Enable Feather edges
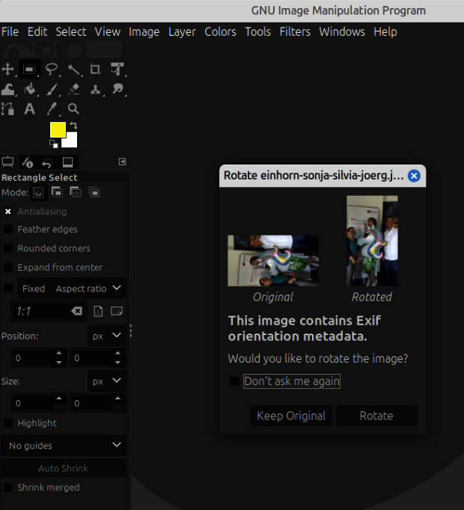Screen dimensions: 464x510 [x=7, y=230]
